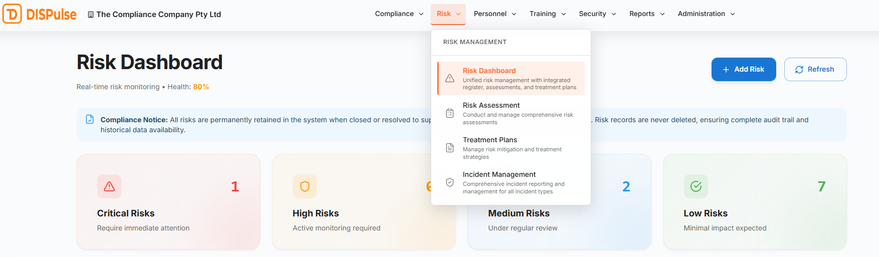This screenshot has width=879, height=257.
Task: Click the Refresh button
Action: point(815,69)
